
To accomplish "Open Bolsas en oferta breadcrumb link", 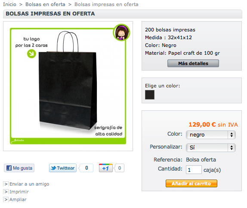I will [45, 4].
